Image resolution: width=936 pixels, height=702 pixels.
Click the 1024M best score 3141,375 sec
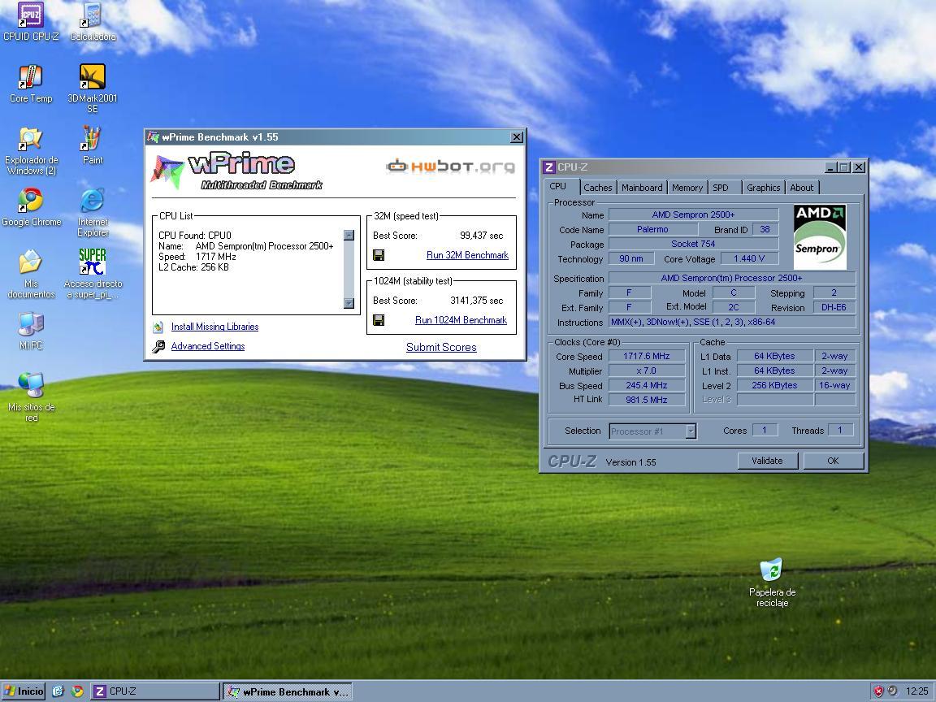tap(477, 301)
